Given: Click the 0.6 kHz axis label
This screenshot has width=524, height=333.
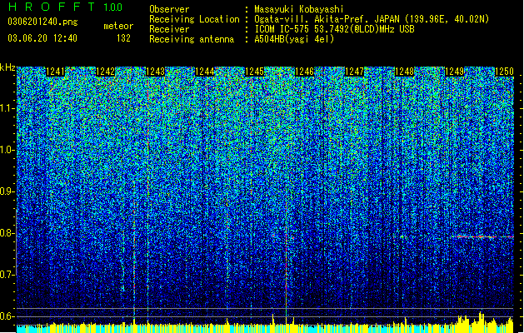Looking at the screenshot, I should coord(7,316).
